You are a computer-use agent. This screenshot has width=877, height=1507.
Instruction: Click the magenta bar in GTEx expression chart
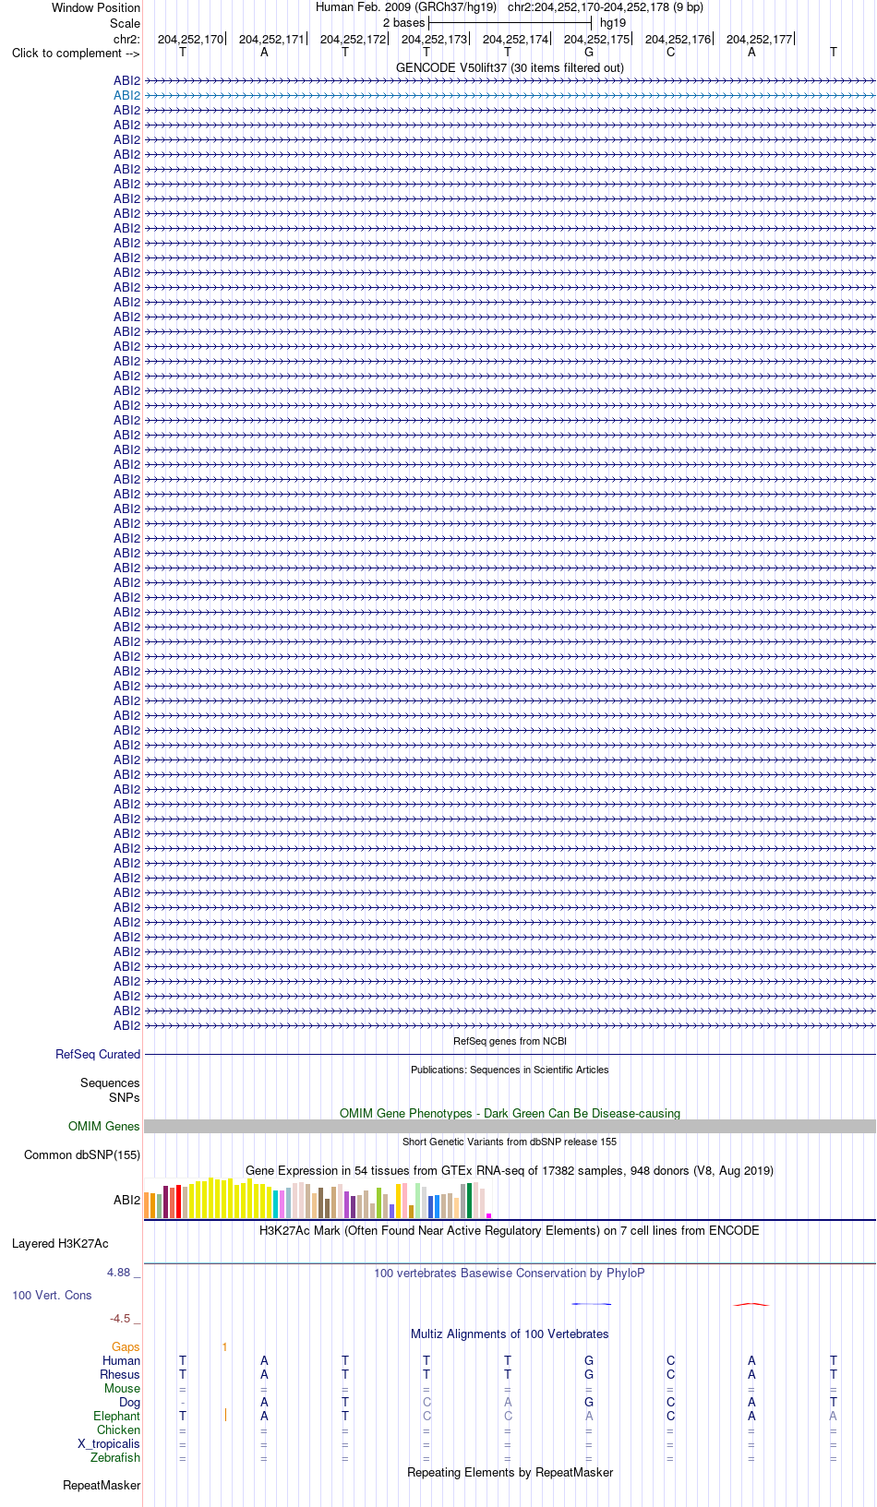(x=488, y=1215)
